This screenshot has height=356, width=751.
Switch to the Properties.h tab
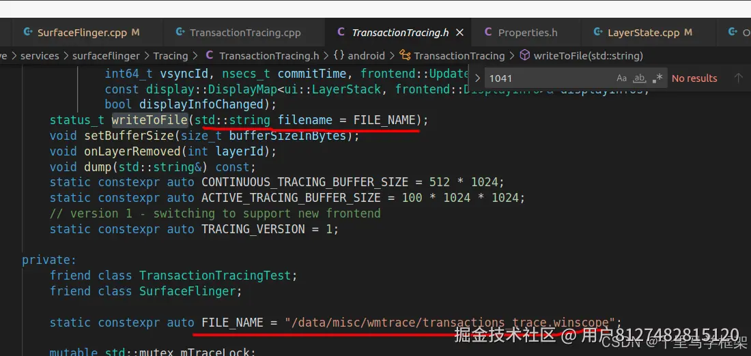click(x=521, y=33)
